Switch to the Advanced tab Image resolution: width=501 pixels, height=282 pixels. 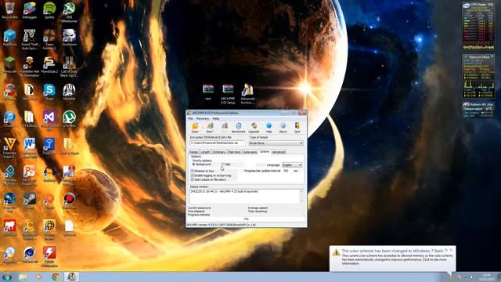(x=279, y=152)
